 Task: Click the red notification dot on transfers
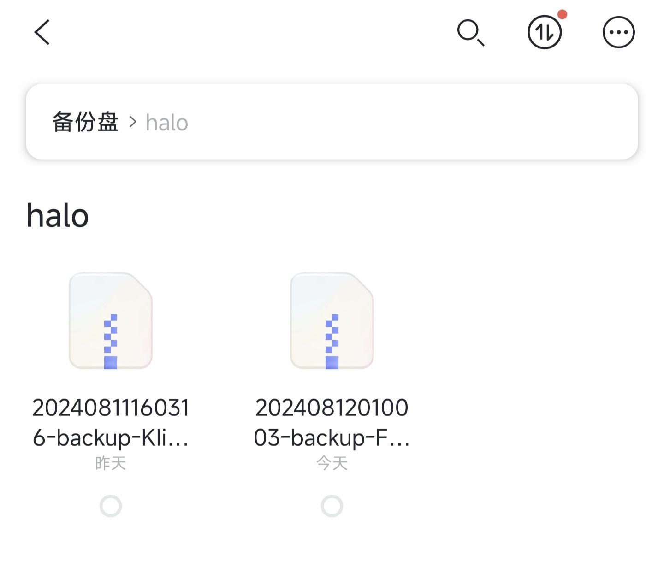[562, 15]
